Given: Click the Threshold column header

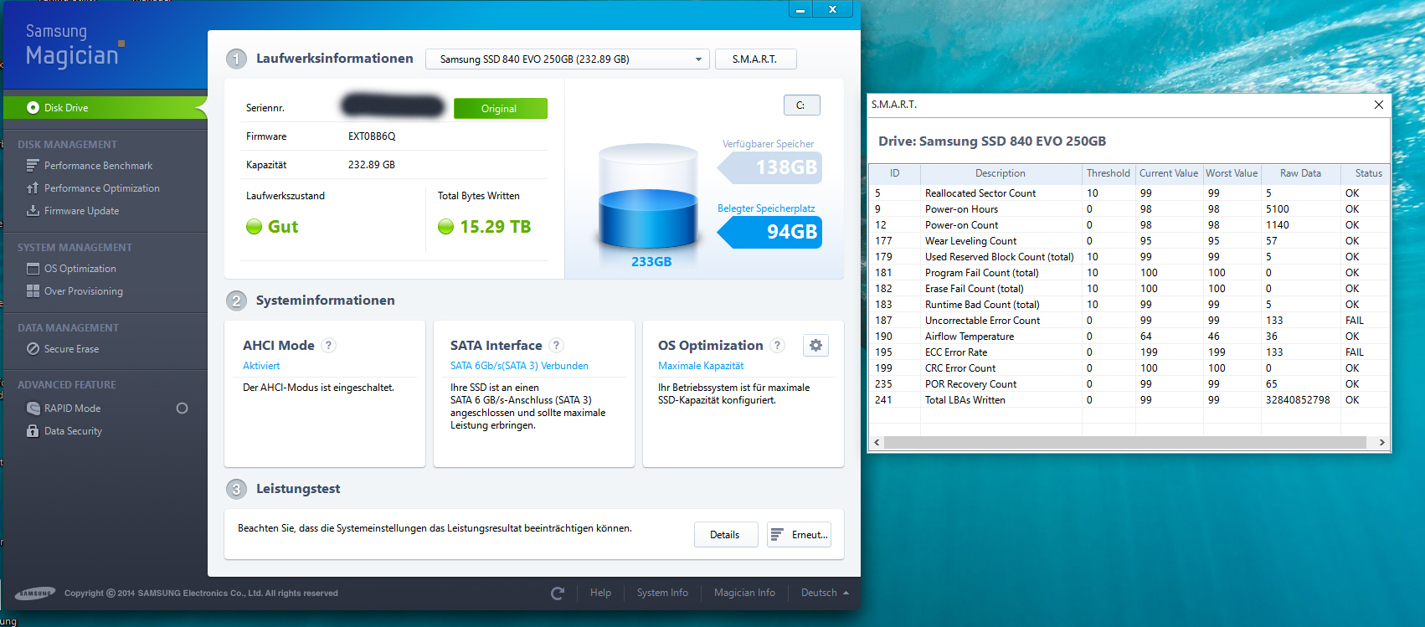Looking at the screenshot, I should (x=1109, y=173).
